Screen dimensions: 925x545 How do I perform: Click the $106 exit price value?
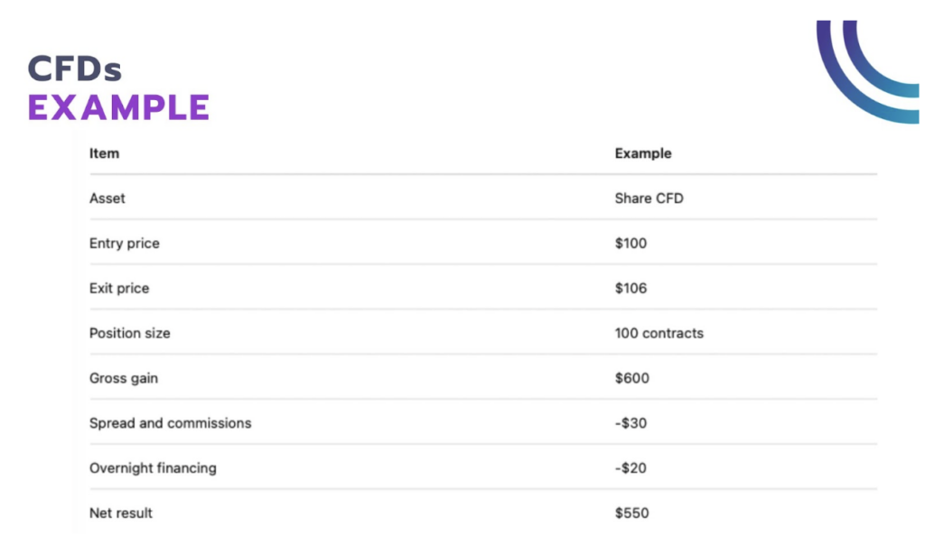(x=630, y=288)
